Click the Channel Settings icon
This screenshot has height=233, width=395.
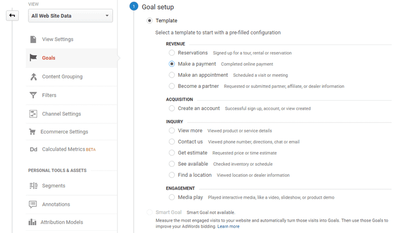33,114
